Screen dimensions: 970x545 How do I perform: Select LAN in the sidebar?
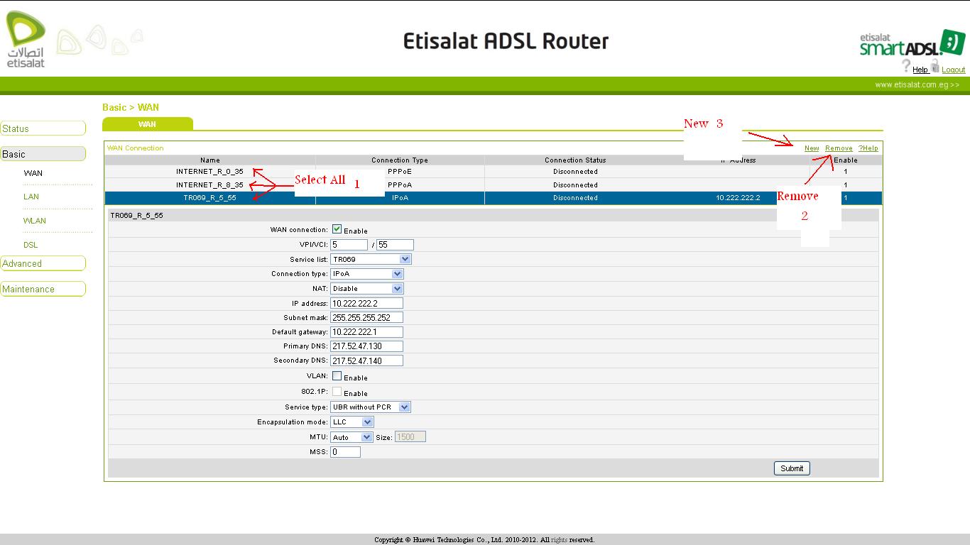31,197
